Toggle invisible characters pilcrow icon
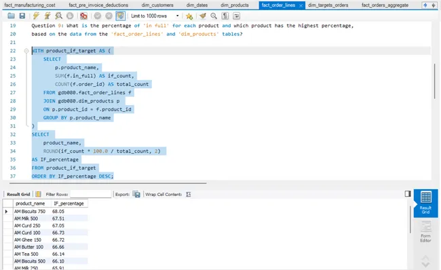This screenshot has width=441, height=270. [x=225, y=16]
